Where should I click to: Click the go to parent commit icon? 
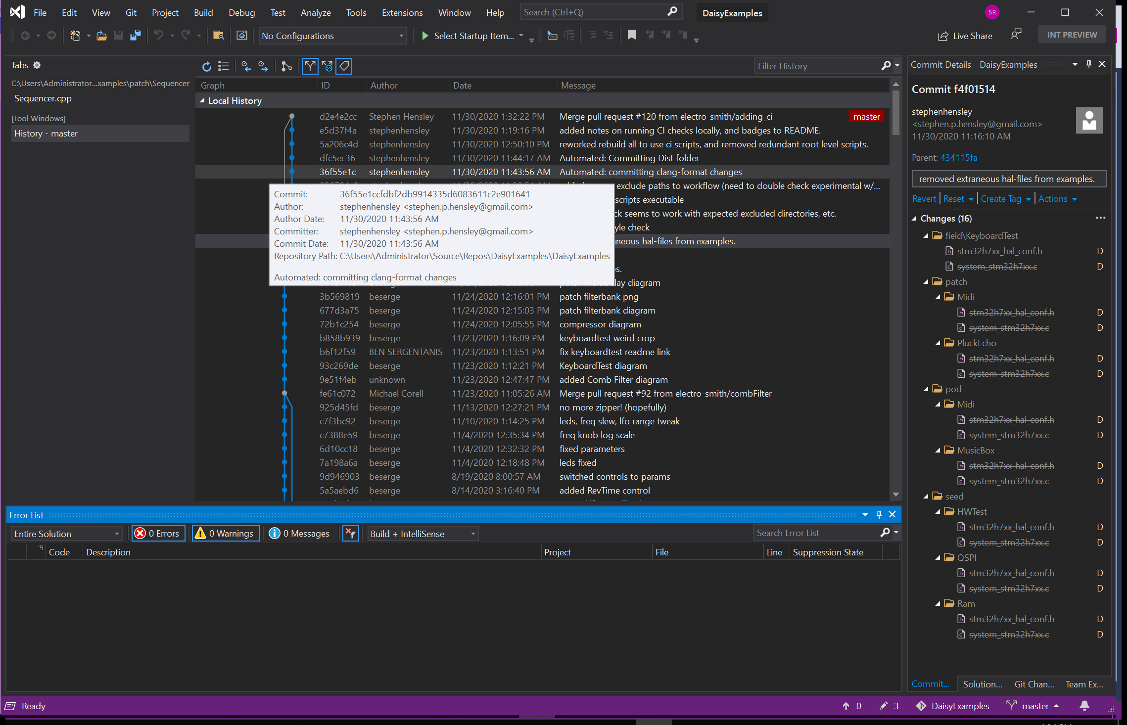pos(246,66)
